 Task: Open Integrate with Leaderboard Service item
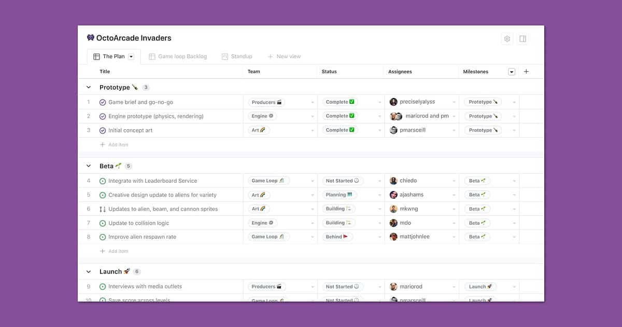(153, 181)
